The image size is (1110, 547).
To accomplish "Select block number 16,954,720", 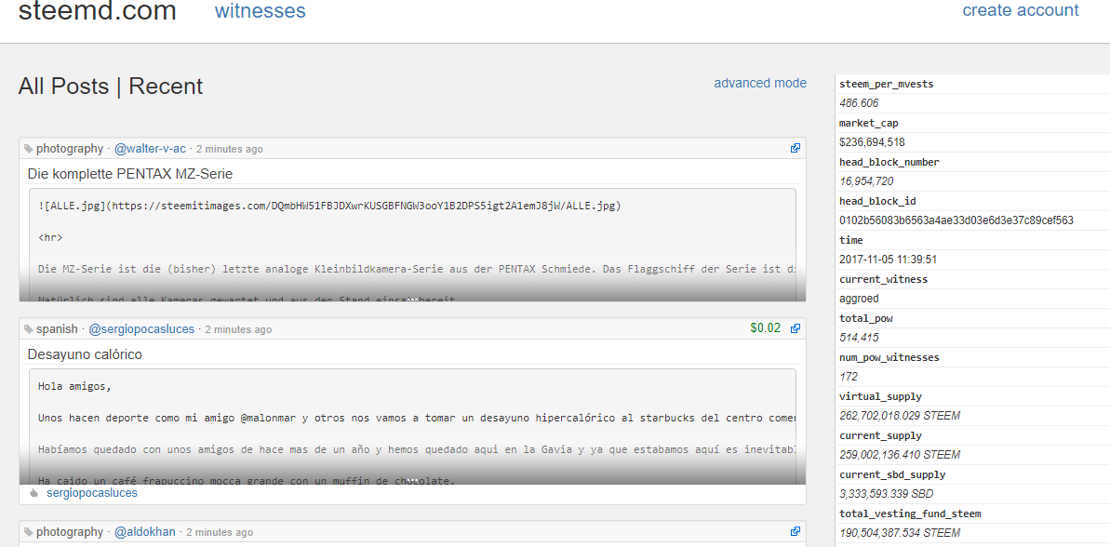I will [866, 181].
